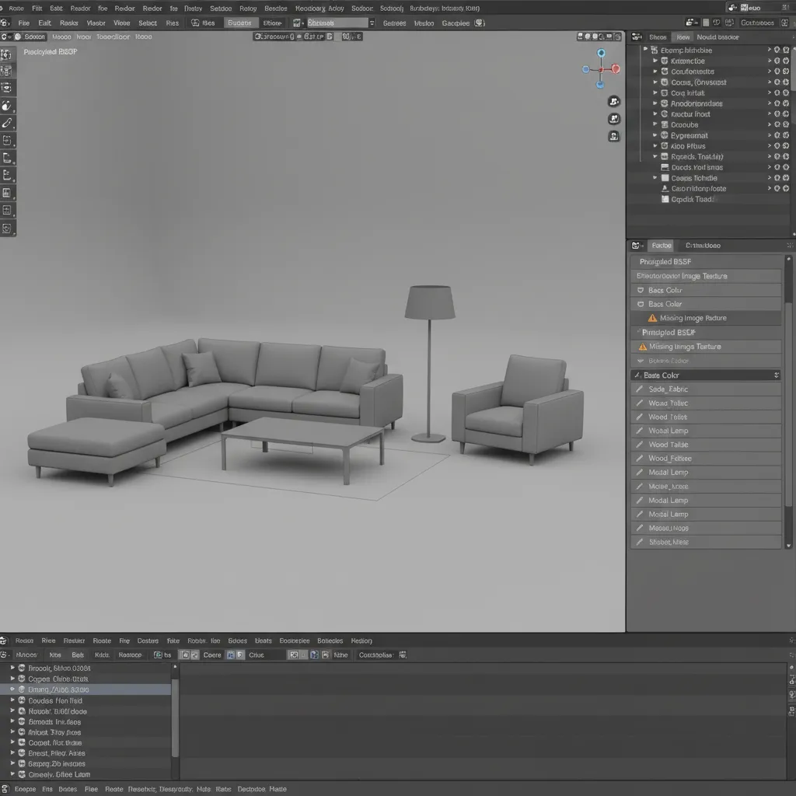
Task: Click the lowest gizmo icon below the camera icon
Action: (x=613, y=135)
